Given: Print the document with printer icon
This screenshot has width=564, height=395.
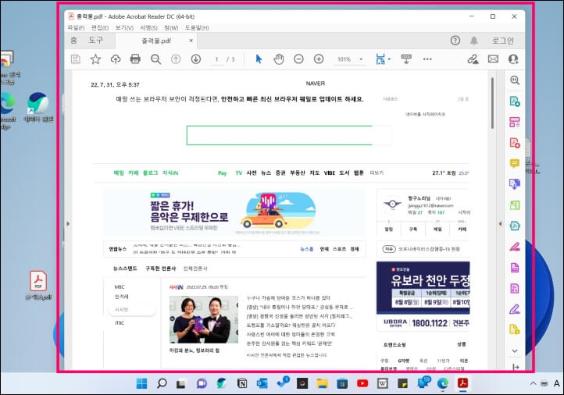Looking at the screenshot, I should [135, 59].
